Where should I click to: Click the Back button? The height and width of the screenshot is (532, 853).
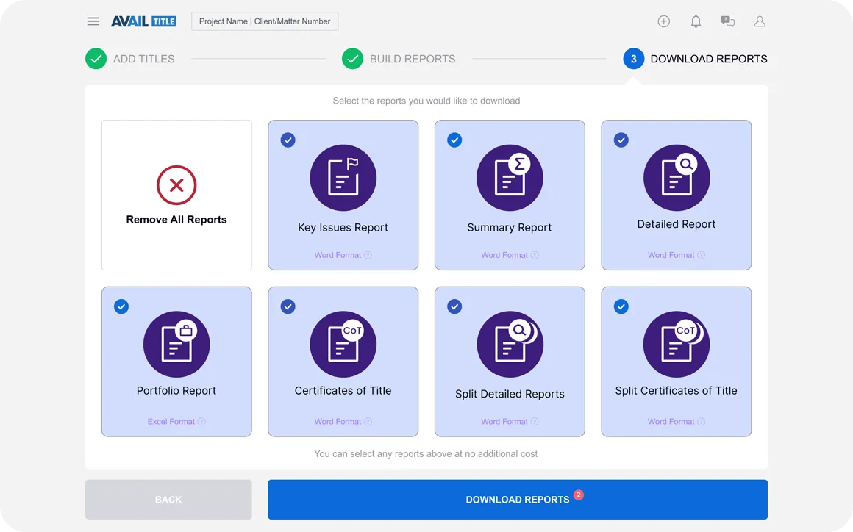pos(168,500)
